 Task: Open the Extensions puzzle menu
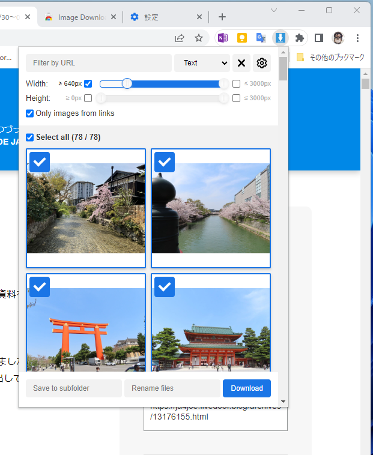[299, 38]
